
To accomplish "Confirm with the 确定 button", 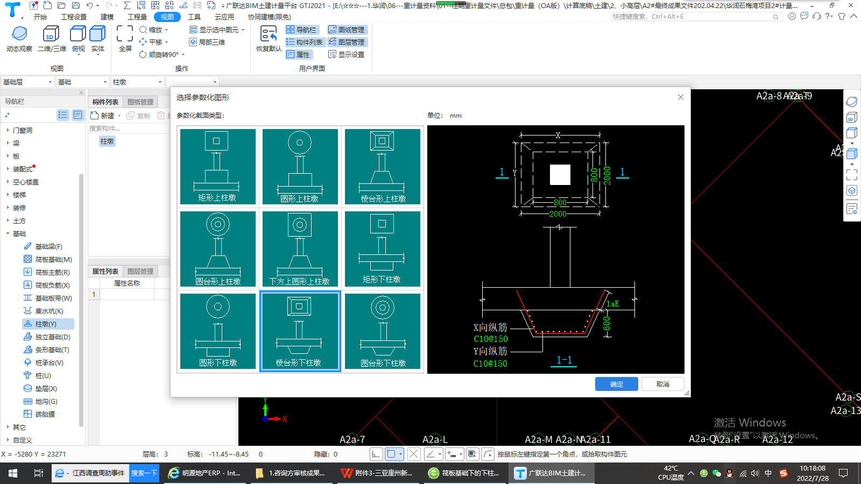I will tap(617, 384).
